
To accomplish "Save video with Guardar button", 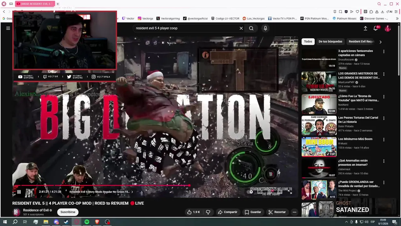I will coord(253,212).
